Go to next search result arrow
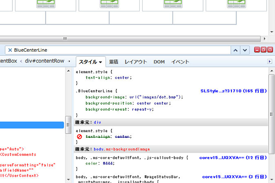The width and height of the screenshot is (275, 183). pyautogui.click(x=245, y=50)
